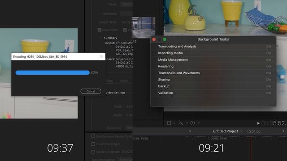
Task: Click the viewer timecode display
Action: (274, 123)
